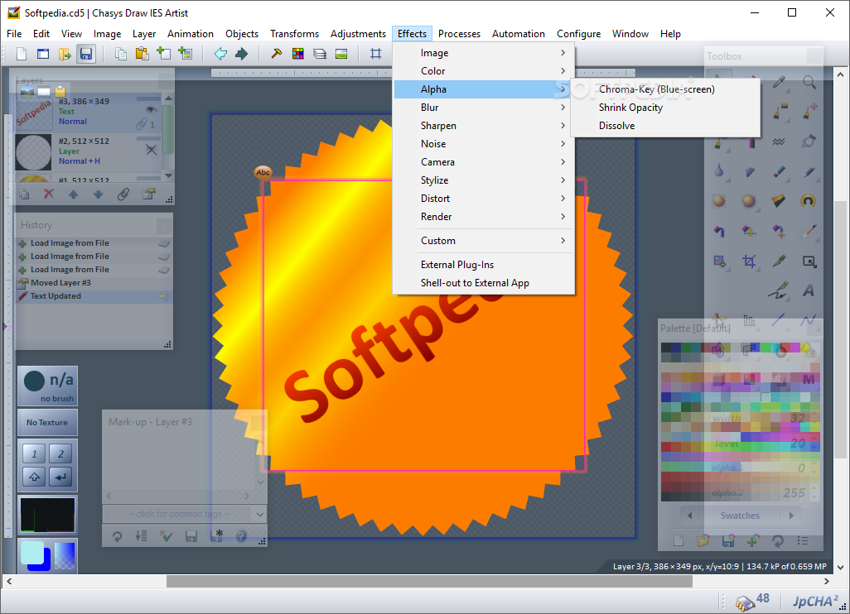Create a new blank document from the toolbar
The image size is (850, 614).
click(22, 54)
